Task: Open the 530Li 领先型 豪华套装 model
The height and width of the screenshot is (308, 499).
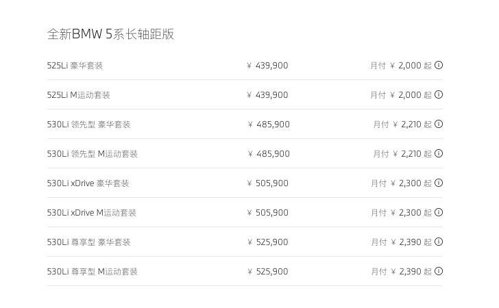Action: pyautogui.click(x=88, y=125)
